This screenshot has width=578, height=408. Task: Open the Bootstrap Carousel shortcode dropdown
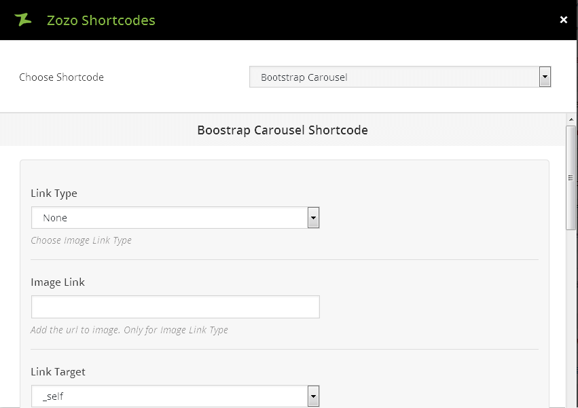394,77
